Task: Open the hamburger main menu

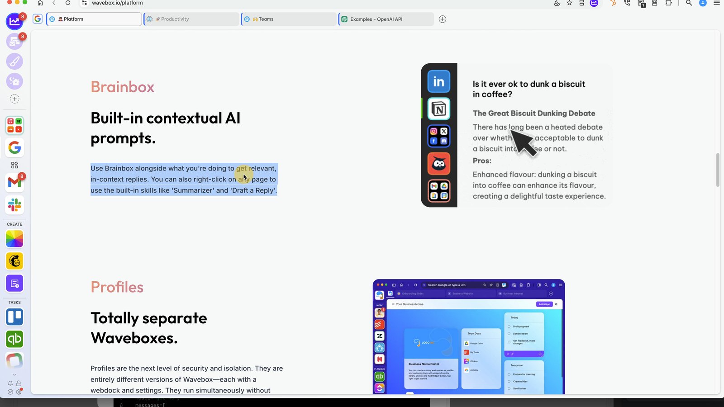Action: click(717, 3)
